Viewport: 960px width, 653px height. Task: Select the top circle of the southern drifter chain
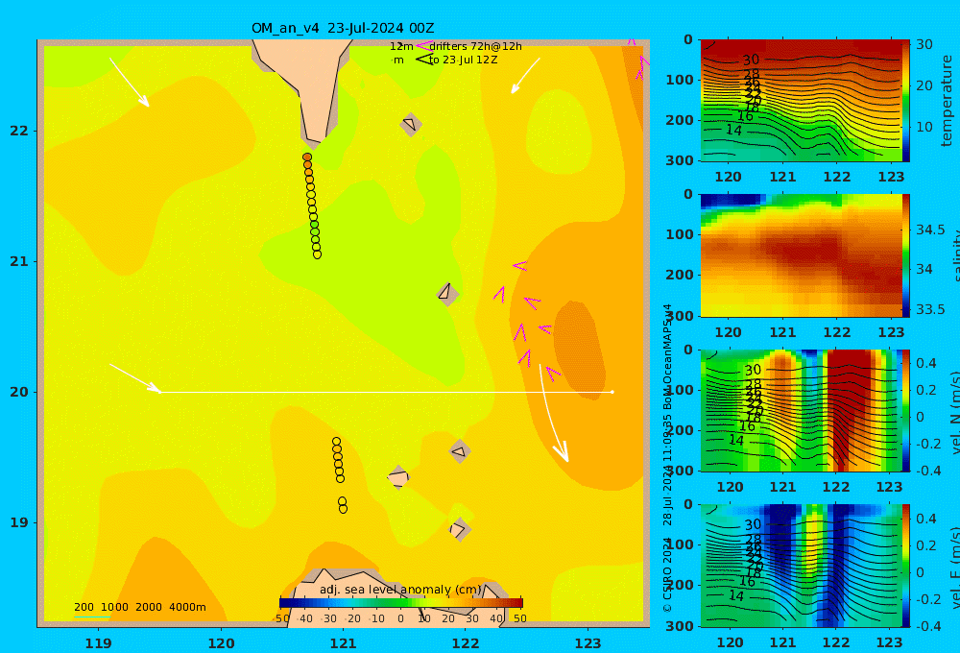(x=336, y=441)
